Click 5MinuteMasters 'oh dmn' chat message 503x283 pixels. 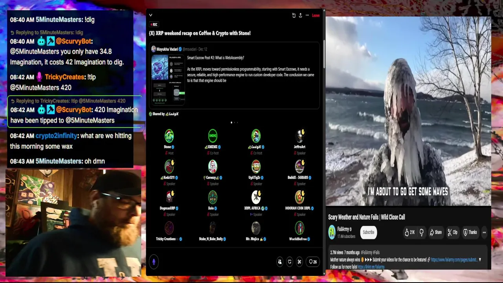[x=57, y=161]
